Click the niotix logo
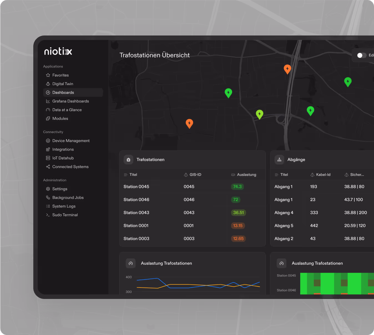The height and width of the screenshot is (335, 374). click(58, 52)
